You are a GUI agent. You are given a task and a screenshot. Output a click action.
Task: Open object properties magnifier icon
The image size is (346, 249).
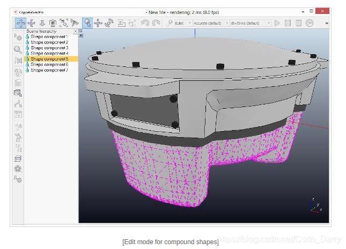pos(18,49)
